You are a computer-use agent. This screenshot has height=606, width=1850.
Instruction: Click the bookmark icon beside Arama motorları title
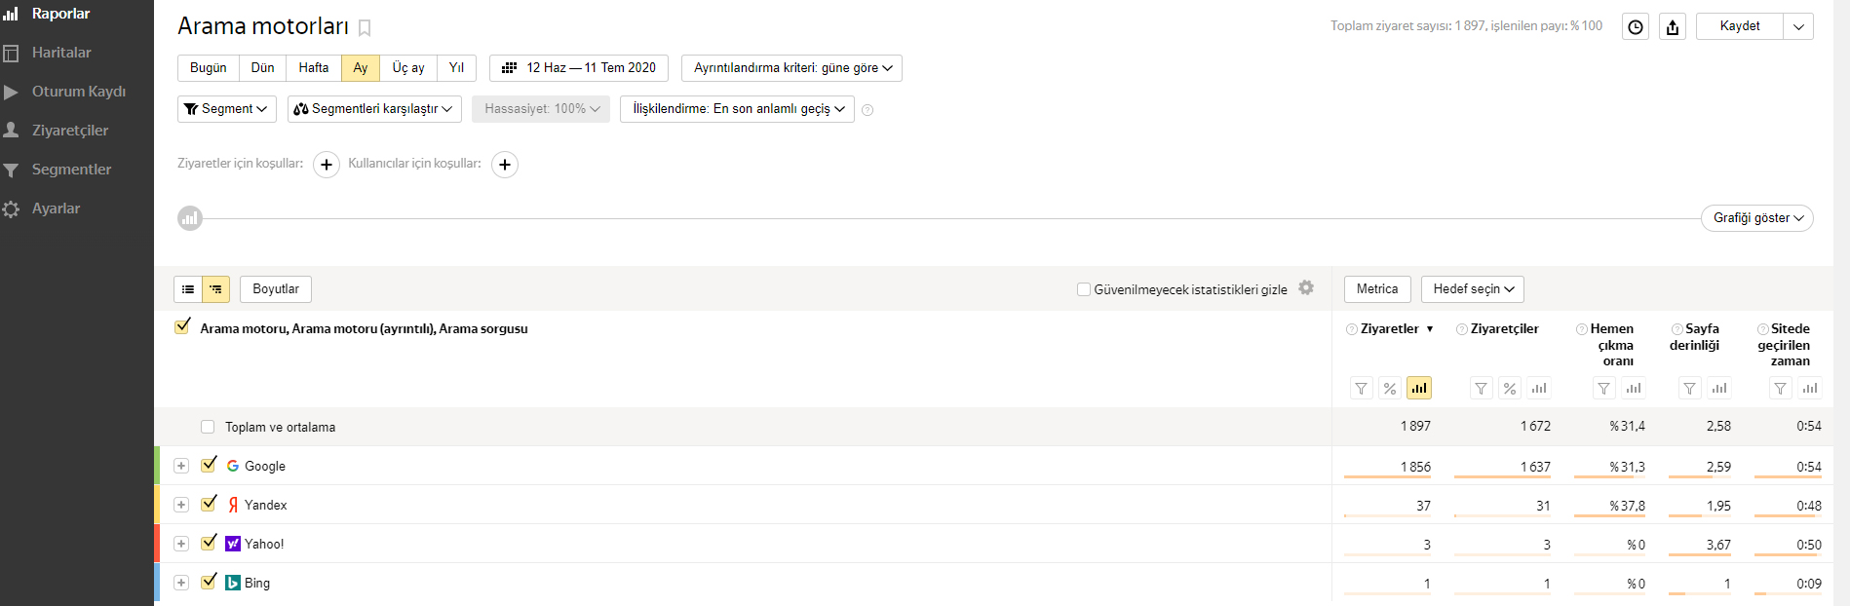tap(365, 28)
